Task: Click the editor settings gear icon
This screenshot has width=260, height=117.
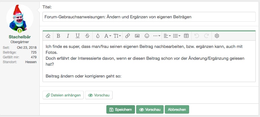Action: [217, 36]
